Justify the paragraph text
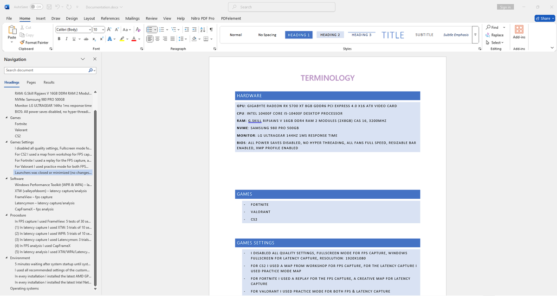This screenshot has width=557, height=296. [173, 39]
